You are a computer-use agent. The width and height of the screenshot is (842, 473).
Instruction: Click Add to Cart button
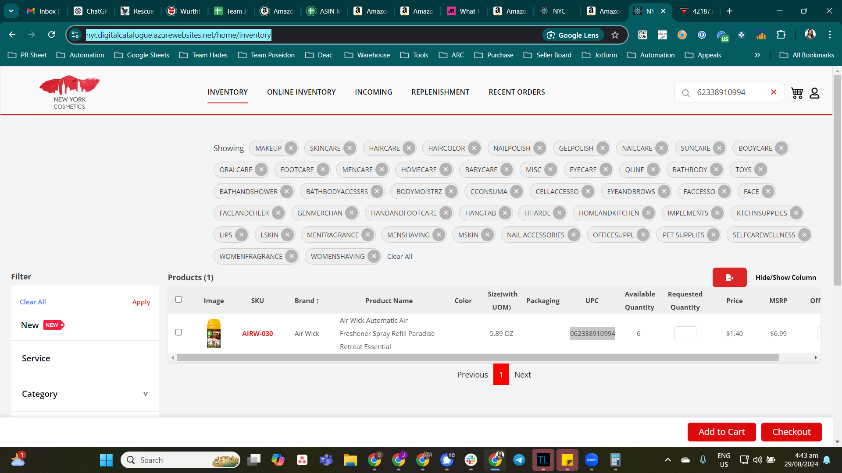click(722, 432)
